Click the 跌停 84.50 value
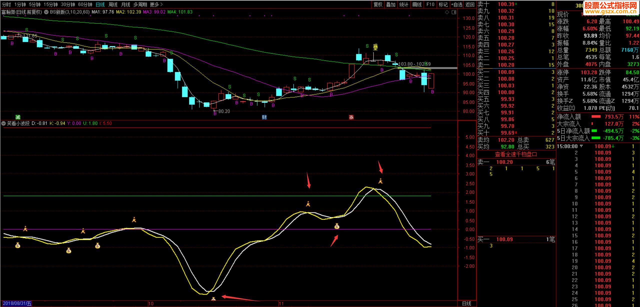This screenshot has width=640, height=307. pos(632,72)
